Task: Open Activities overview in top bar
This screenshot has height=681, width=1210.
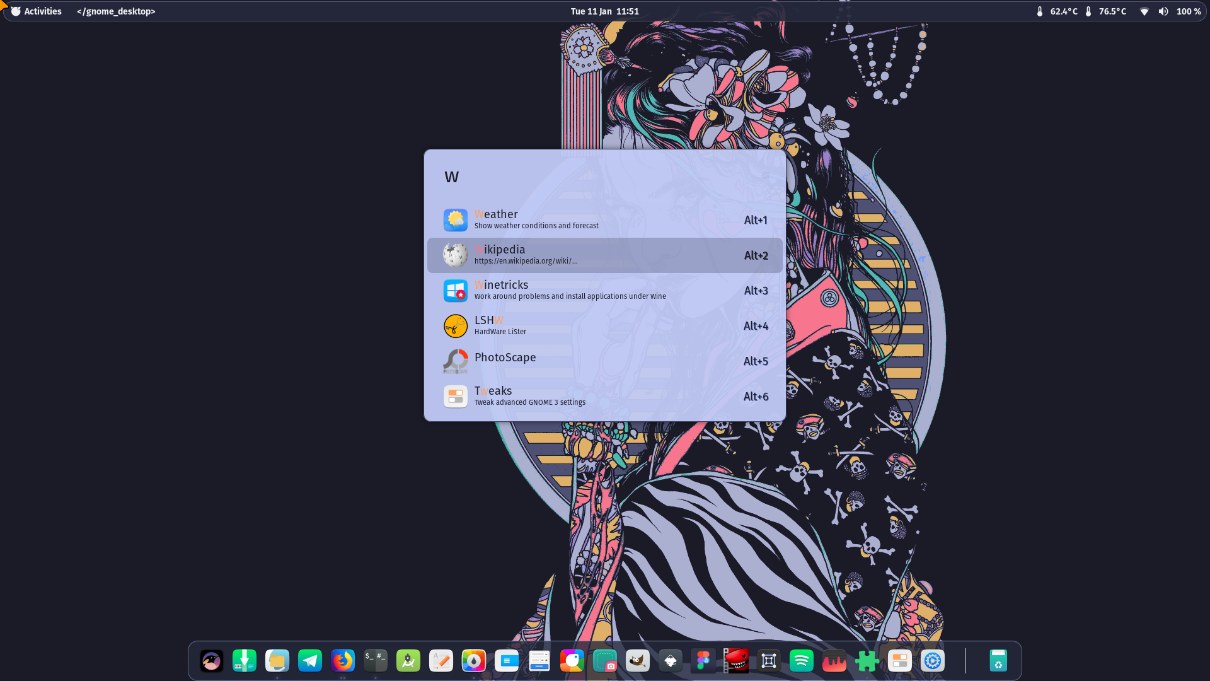Action: click(x=37, y=11)
